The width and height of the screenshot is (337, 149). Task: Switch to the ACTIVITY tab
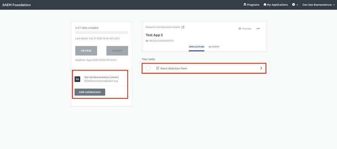[214, 47]
